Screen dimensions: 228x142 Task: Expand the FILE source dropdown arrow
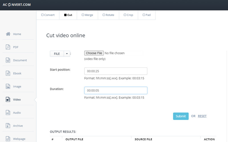point(67,53)
